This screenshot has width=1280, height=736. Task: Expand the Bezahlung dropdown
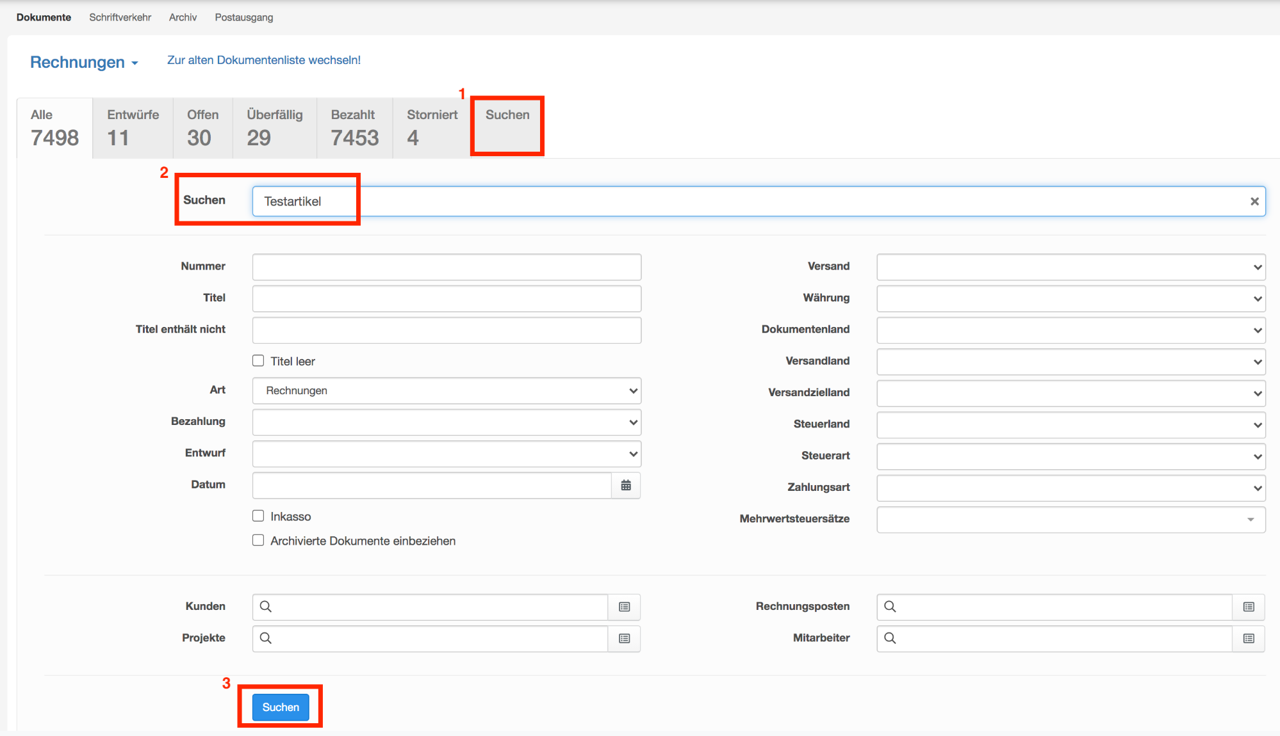(447, 422)
